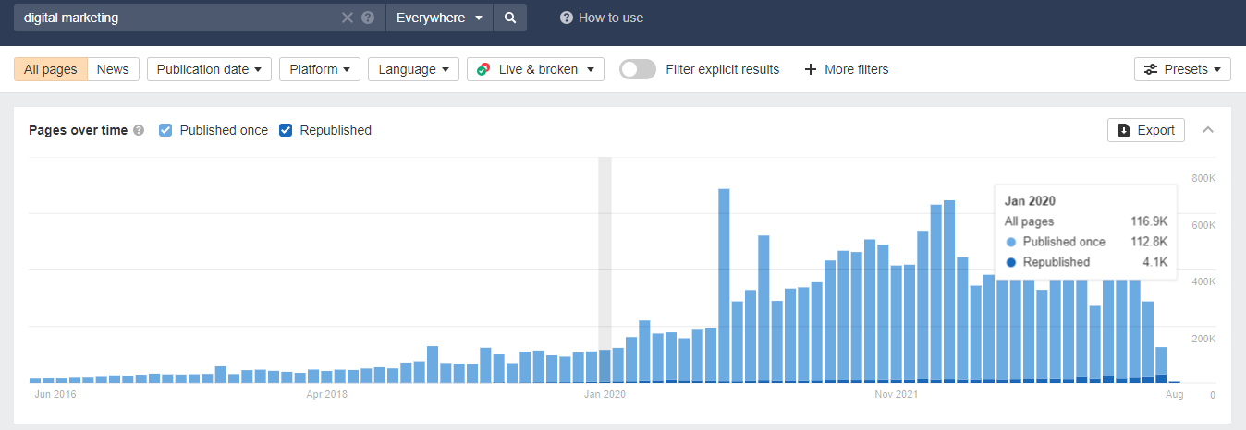The height and width of the screenshot is (430, 1246).
Task: Switch to the News tab
Action: [113, 69]
